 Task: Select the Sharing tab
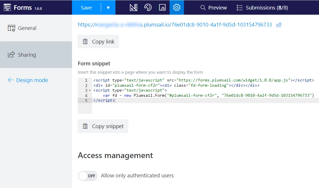pyautogui.click(x=36, y=55)
